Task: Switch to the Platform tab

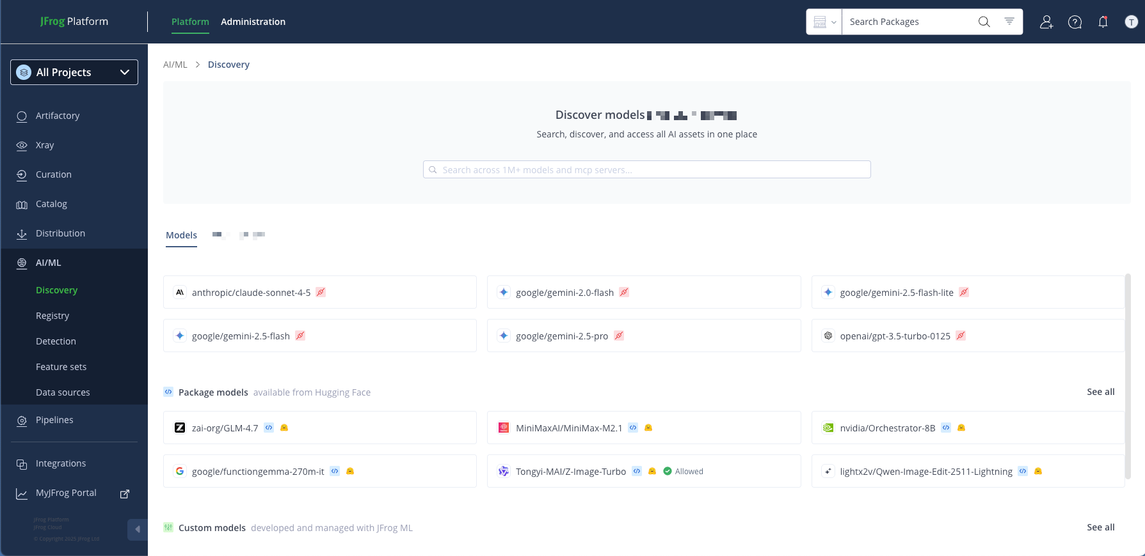Action: point(190,22)
